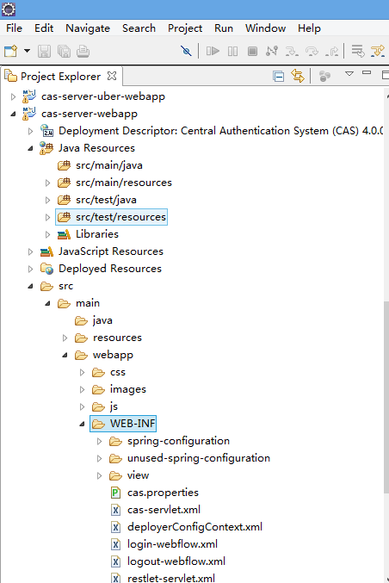The width and height of the screenshot is (389, 583).
Task: Toggle Use Step Filters icon
Action: coord(378,51)
